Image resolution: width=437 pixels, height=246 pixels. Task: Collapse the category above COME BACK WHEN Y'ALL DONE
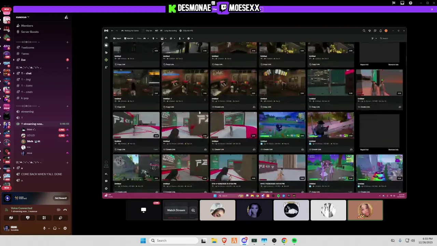[28, 162]
